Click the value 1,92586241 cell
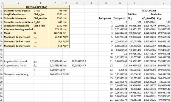This screenshot has width=171, height=102. pyautogui.click(x=149, y=22)
